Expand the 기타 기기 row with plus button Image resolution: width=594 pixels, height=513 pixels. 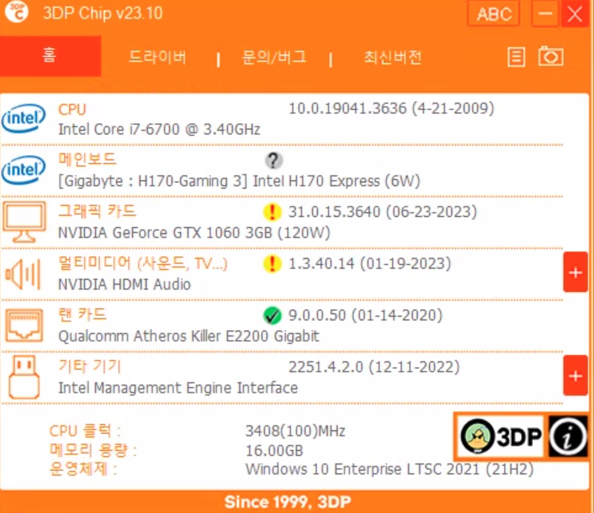tap(575, 375)
